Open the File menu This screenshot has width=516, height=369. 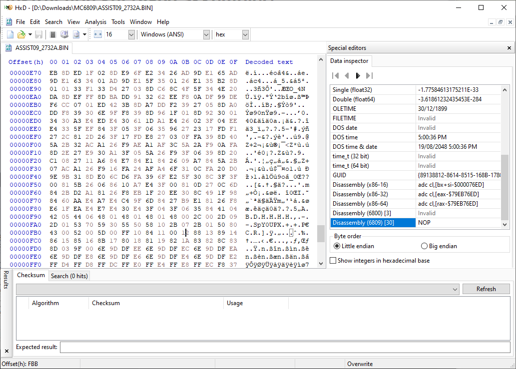[x=20, y=21]
